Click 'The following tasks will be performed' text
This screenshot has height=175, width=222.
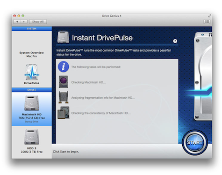click(96, 67)
